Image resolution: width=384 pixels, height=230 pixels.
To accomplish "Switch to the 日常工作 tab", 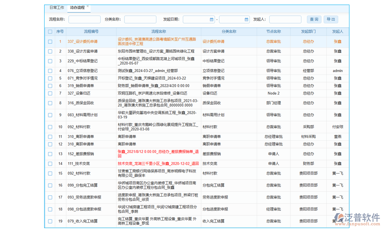I will tap(56, 8).
